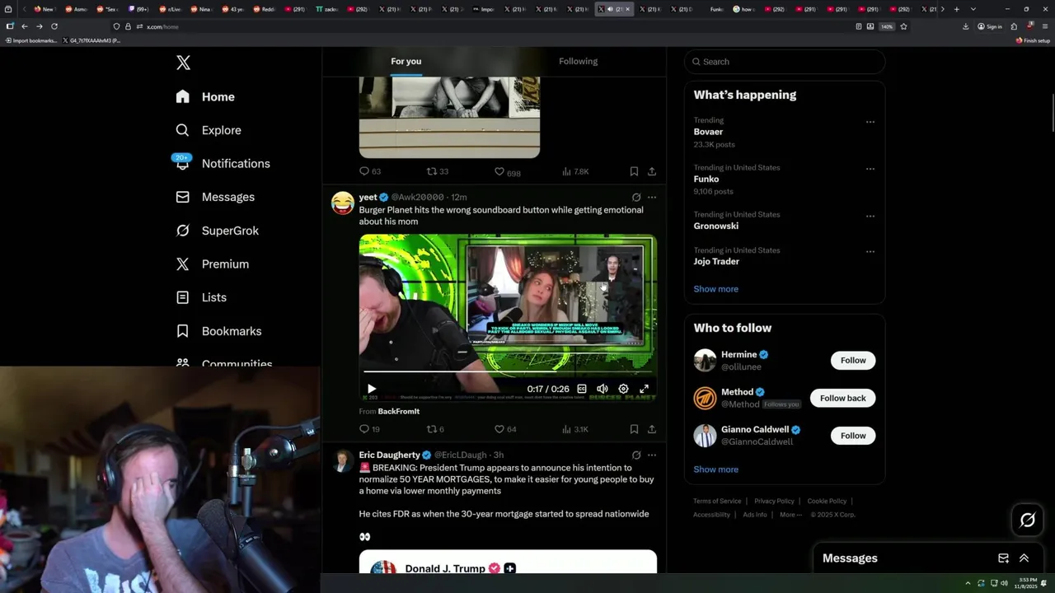Open a new browser tab
Screen dimensions: 1055x593
pos(956,9)
